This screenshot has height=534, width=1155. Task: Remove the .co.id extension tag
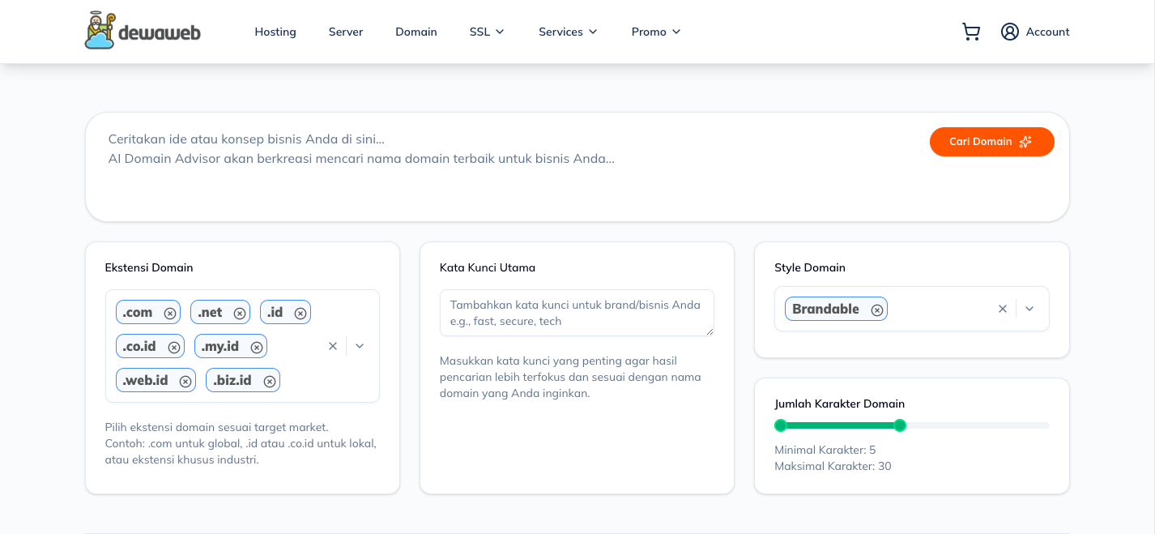pyautogui.click(x=174, y=347)
